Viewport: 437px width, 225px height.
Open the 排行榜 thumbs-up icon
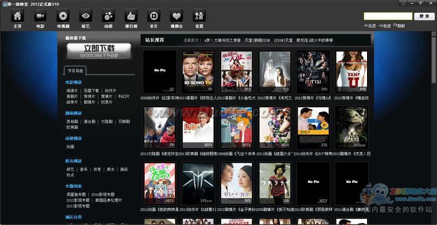131,16
